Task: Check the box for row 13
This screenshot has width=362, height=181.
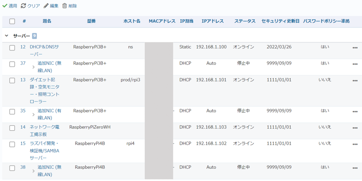Action: pyautogui.click(x=12, y=81)
